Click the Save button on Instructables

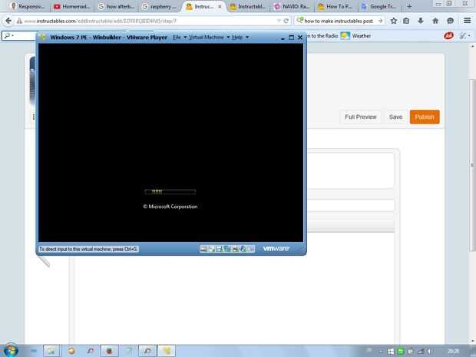tap(395, 117)
